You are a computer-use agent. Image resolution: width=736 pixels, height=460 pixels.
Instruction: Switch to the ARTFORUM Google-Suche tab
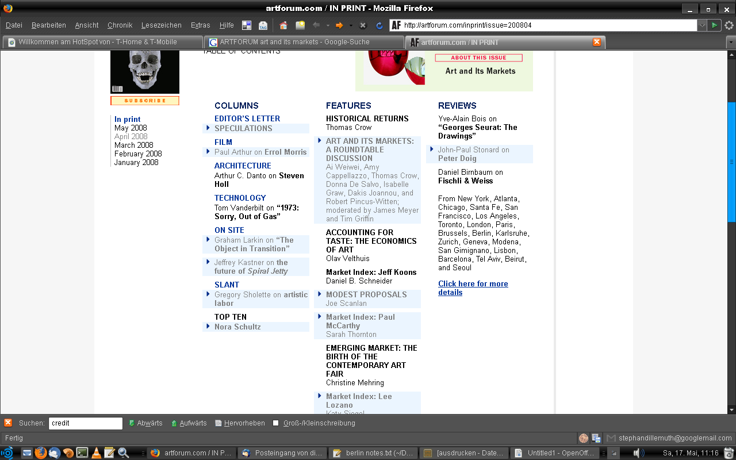pyautogui.click(x=304, y=42)
